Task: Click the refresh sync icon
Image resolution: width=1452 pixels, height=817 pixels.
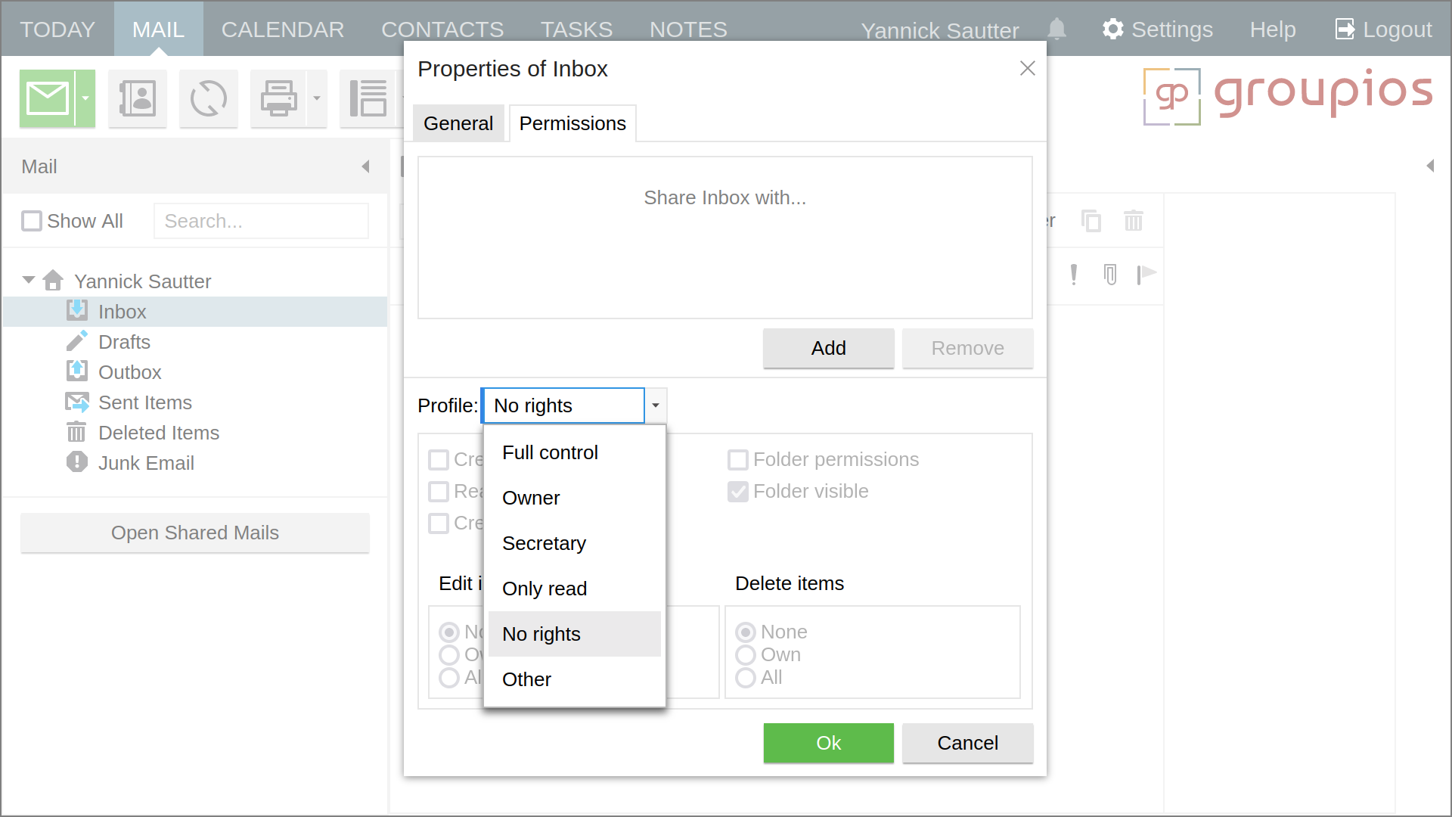Action: [x=208, y=98]
